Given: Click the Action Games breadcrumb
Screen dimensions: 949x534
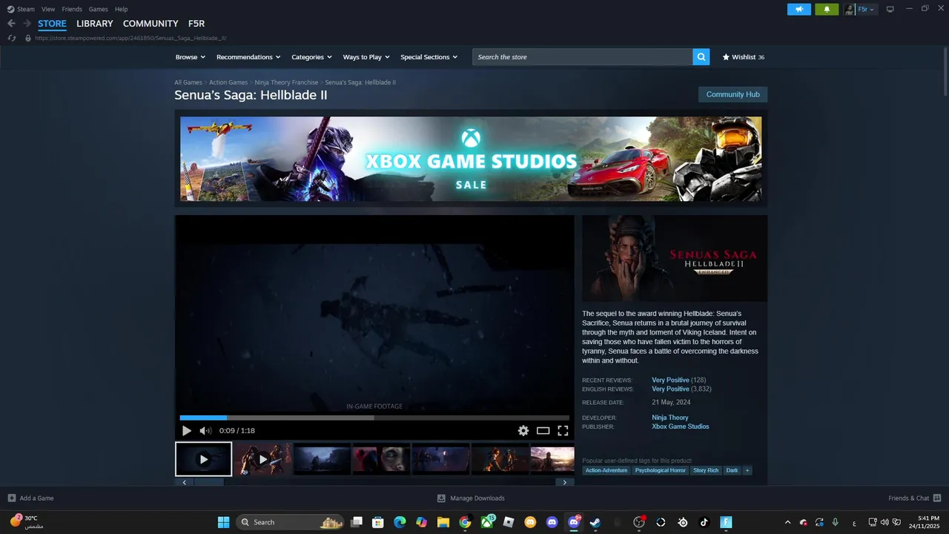Looking at the screenshot, I should coord(228,82).
